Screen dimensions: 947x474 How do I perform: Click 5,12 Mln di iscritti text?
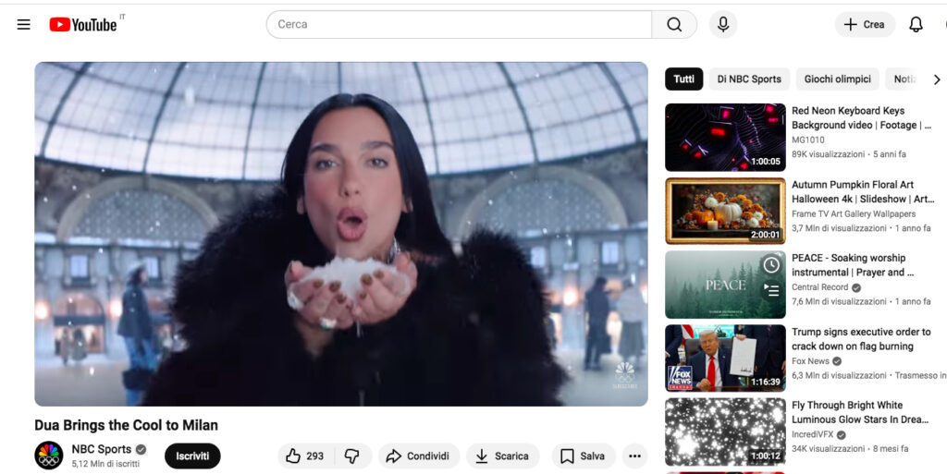(105, 464)
